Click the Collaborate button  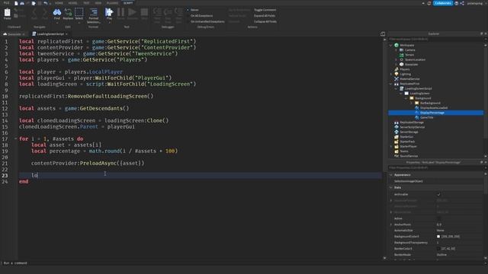443,3
